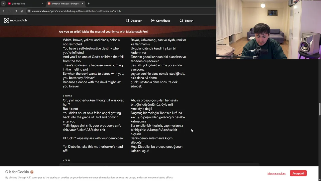This screenshot has height=181, width=321.
Task: Click the Turkish line "Ama öyle değil"
Action: (141, 109)
